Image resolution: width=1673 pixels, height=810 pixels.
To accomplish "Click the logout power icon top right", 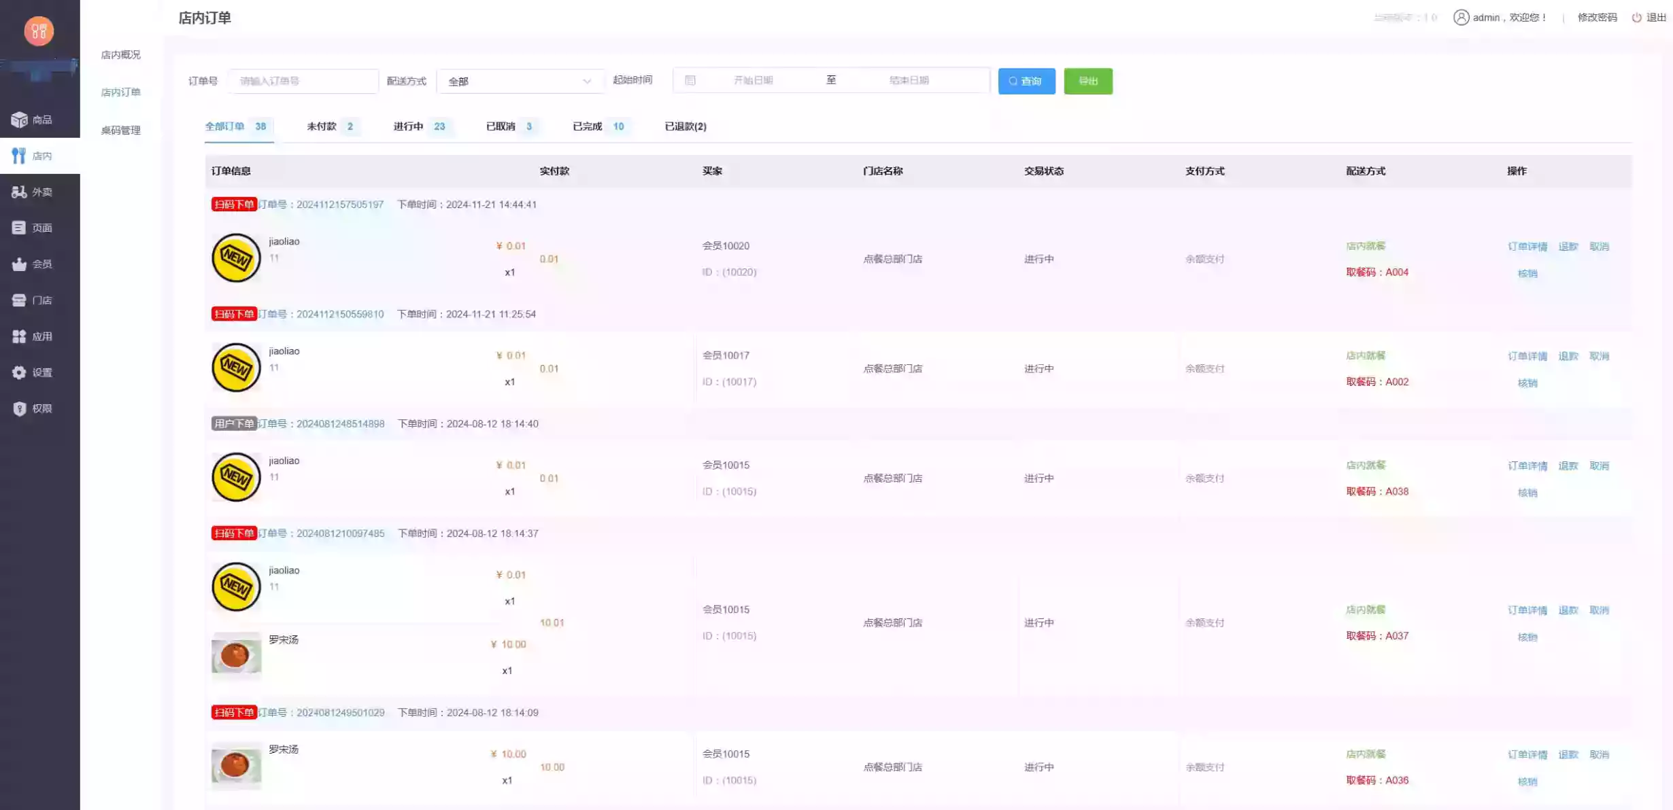I will (1636, 17).
